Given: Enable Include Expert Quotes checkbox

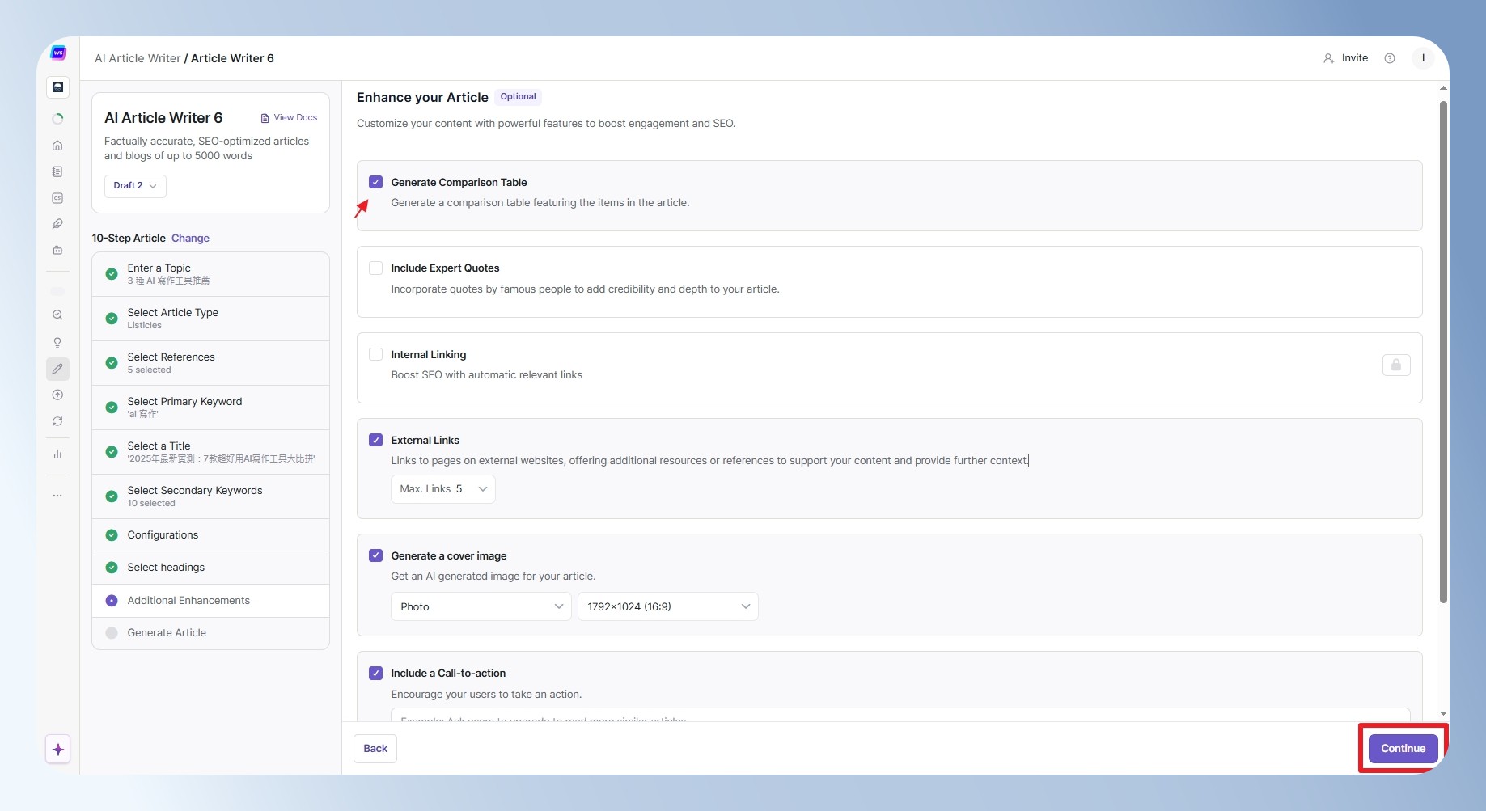Looking at the screenshot, I should (375, 268).
